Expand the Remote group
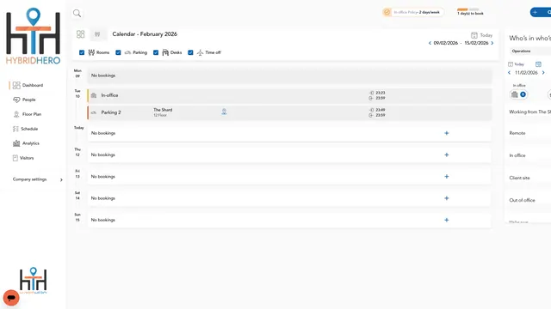 point(517,133)
